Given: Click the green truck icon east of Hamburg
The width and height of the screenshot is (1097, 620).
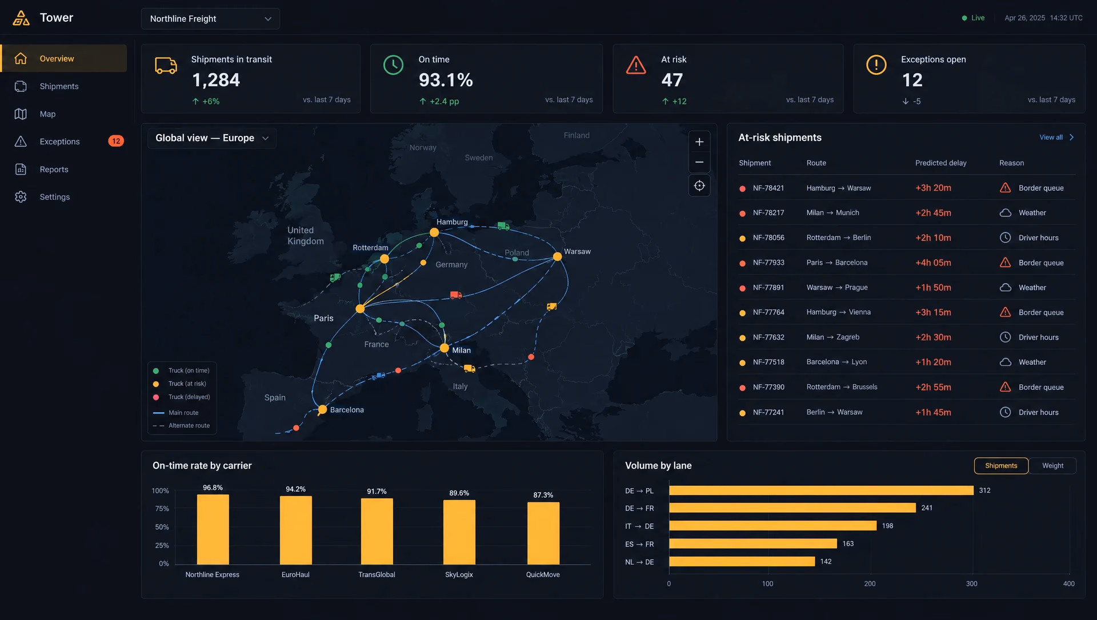Looking at the screenshot, I should pos(503,226).
